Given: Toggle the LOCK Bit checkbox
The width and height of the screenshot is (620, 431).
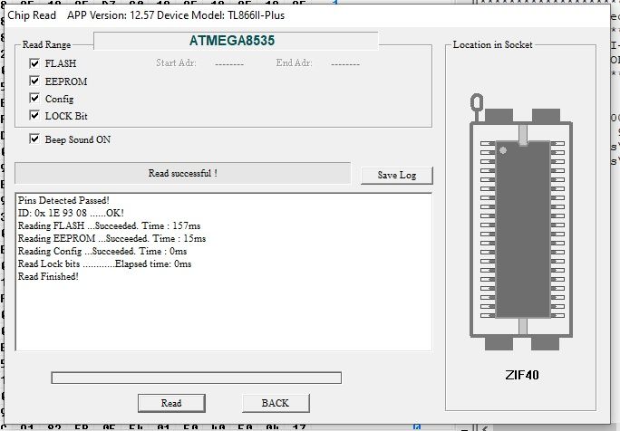Looking at the screenshot, I should [x=34, y=115].
